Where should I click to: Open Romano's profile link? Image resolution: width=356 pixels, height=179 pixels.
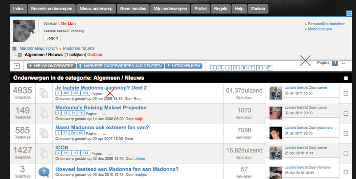324,167
